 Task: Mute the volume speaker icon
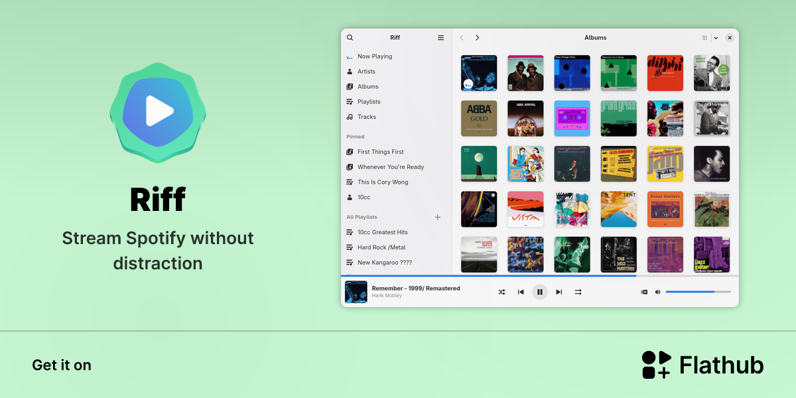pos(658,292)
